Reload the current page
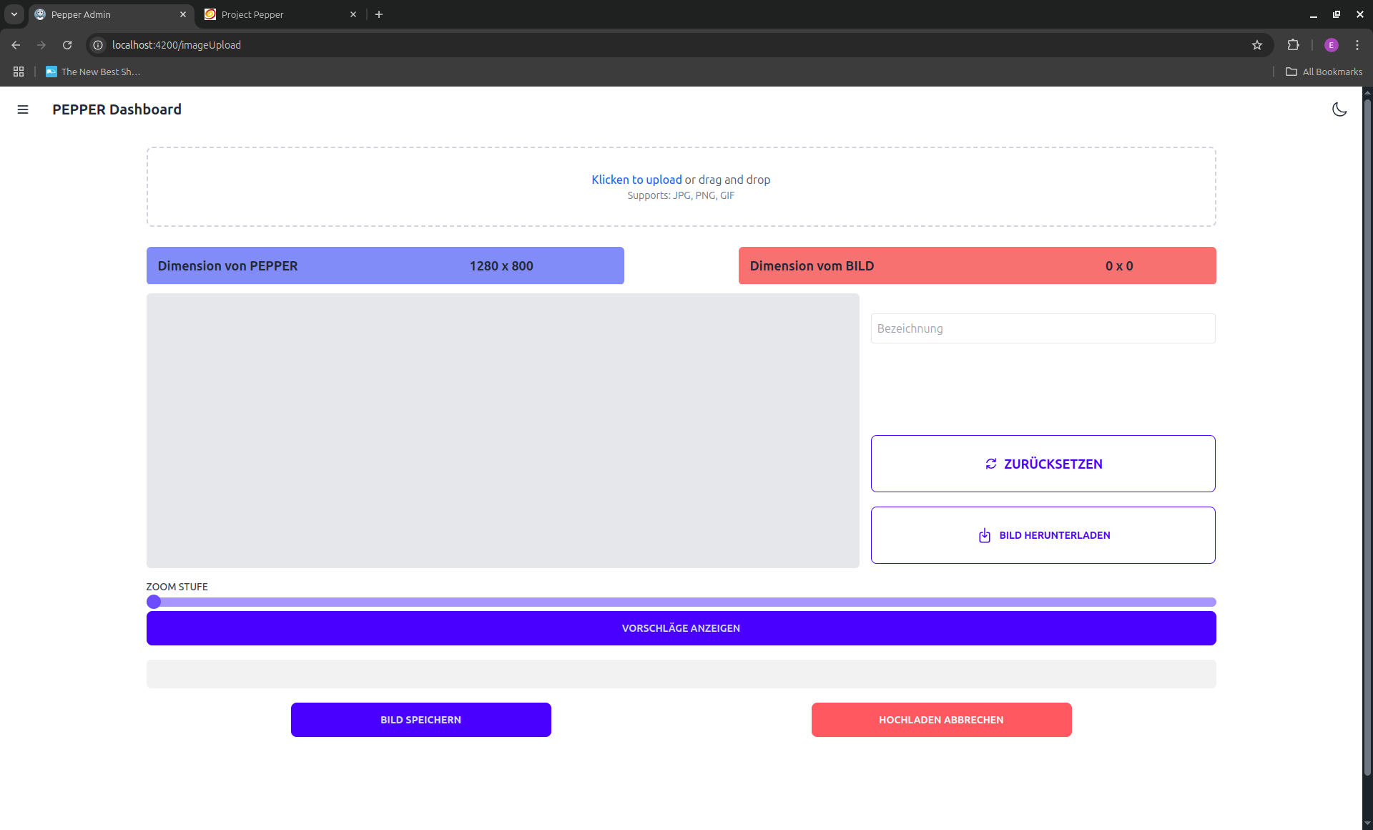This screenshot has width=1373, height=830. [67, 45]
